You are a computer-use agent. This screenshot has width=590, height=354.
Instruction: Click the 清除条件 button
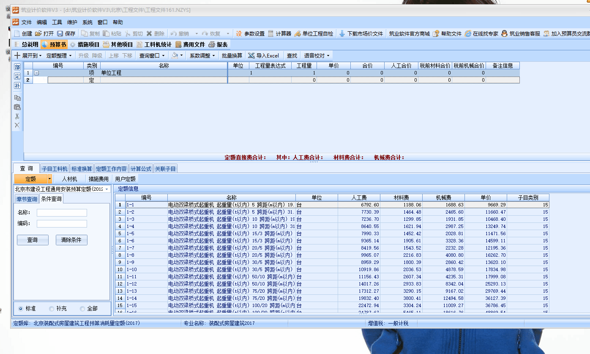71,240
